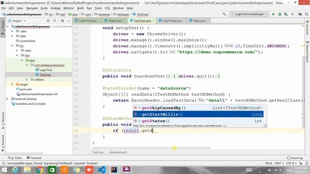Open the File menu

3,8
